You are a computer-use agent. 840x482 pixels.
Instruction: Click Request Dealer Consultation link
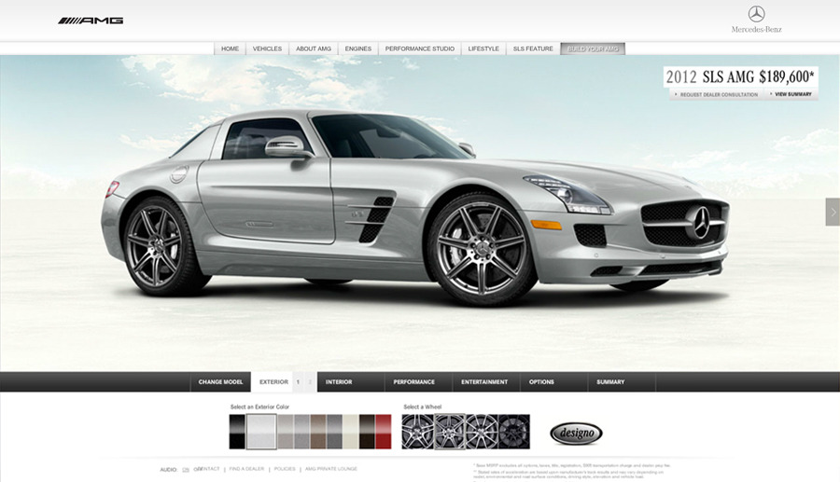click(719, 95)
